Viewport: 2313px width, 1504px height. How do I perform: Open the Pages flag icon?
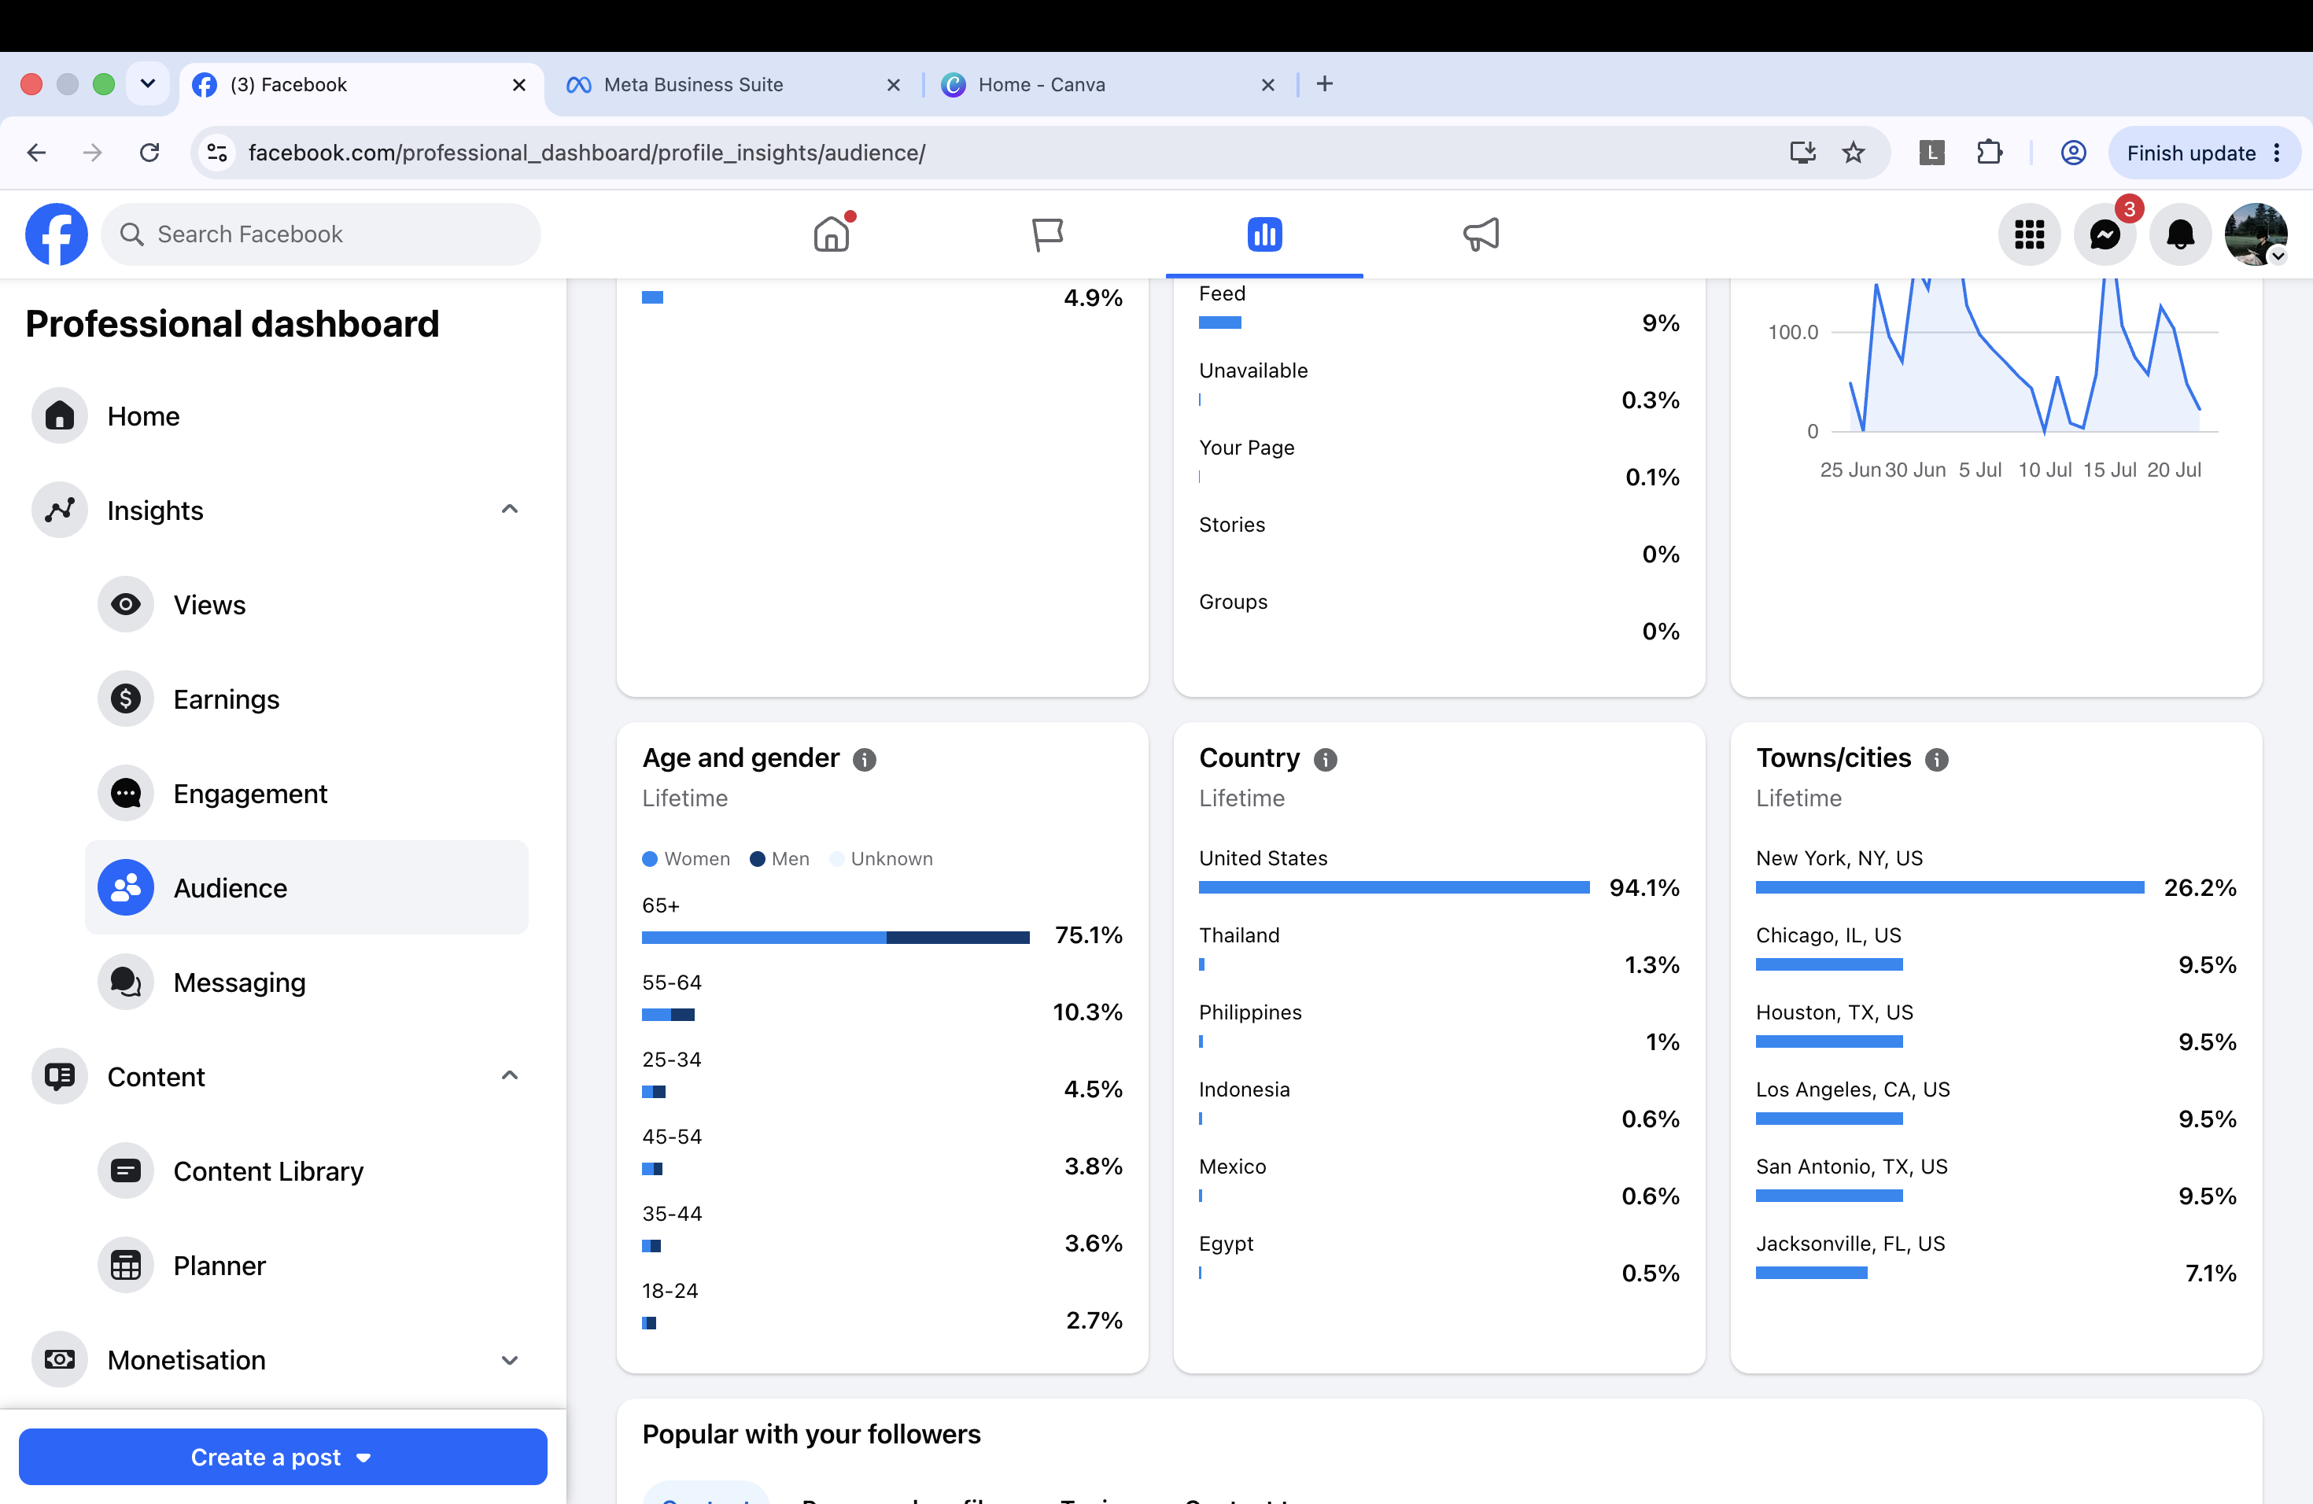(x=1048, y=234)
